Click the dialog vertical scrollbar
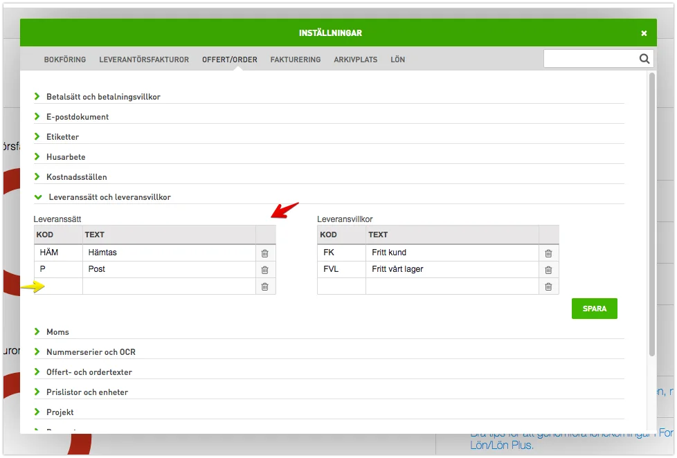Viewport: 677px width, 458px height. (652, 214)
